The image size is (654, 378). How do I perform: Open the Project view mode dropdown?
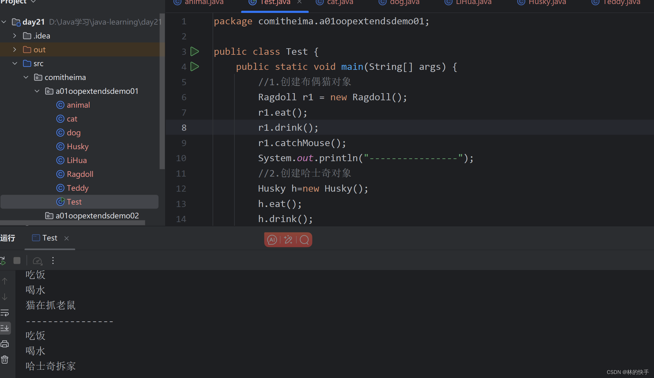(x=33, y=2)
